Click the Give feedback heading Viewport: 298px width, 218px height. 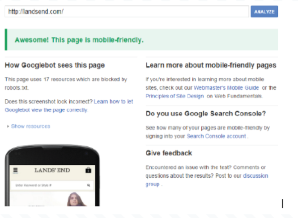click(x=169, y=153)
